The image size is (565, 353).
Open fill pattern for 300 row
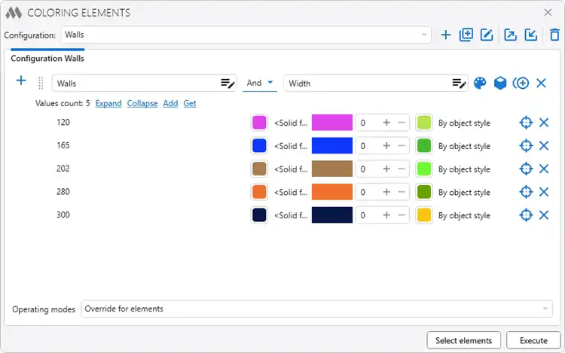[291, 215]
